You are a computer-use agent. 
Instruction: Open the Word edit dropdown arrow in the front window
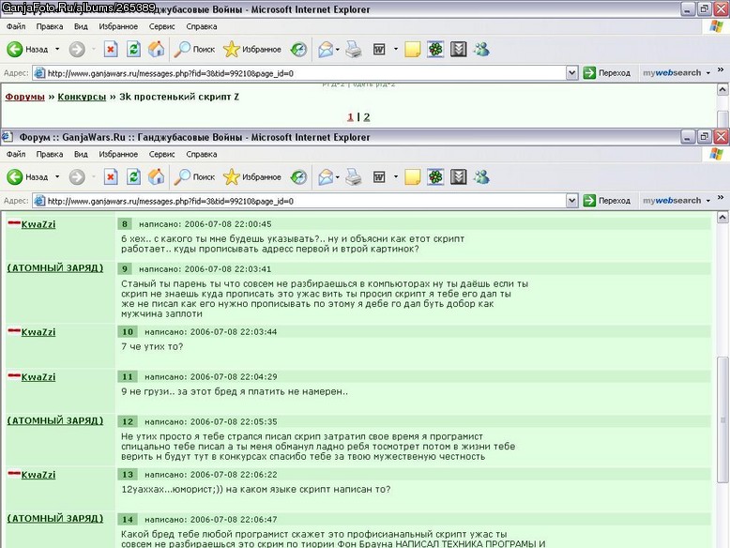pyautogui.click(x=396, y=177)
